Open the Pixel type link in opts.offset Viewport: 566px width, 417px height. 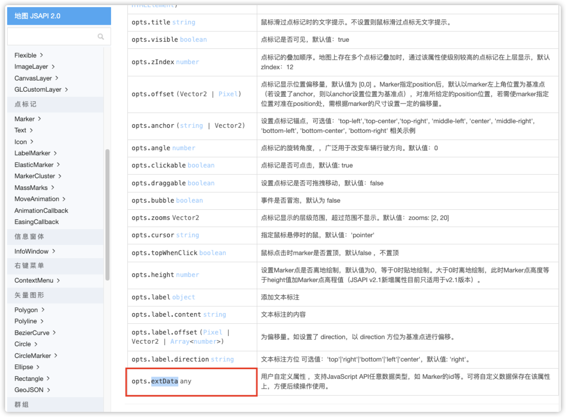click(228, 94)
